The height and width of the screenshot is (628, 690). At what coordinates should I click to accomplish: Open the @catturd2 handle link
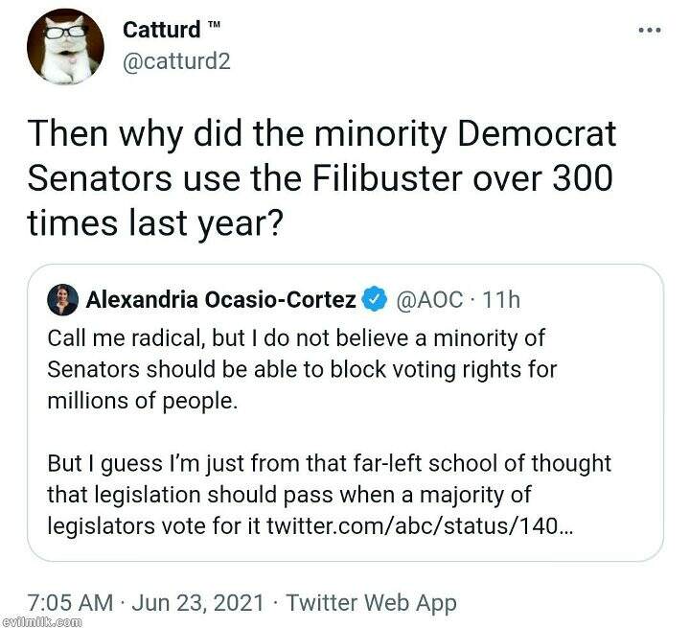176,61
